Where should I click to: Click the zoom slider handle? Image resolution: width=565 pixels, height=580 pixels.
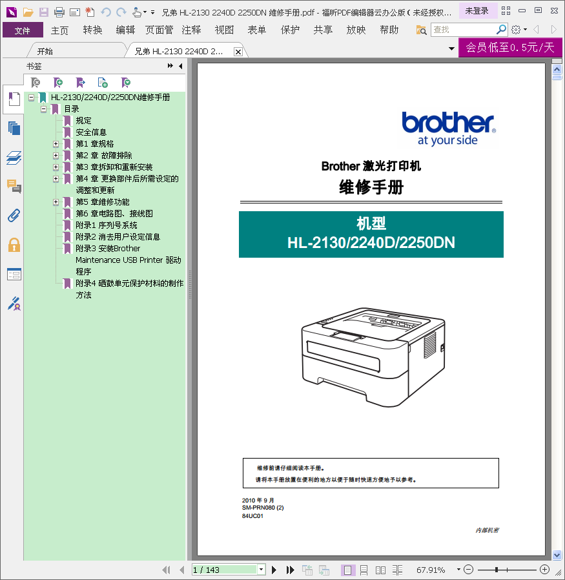click(x=496, y=570)
